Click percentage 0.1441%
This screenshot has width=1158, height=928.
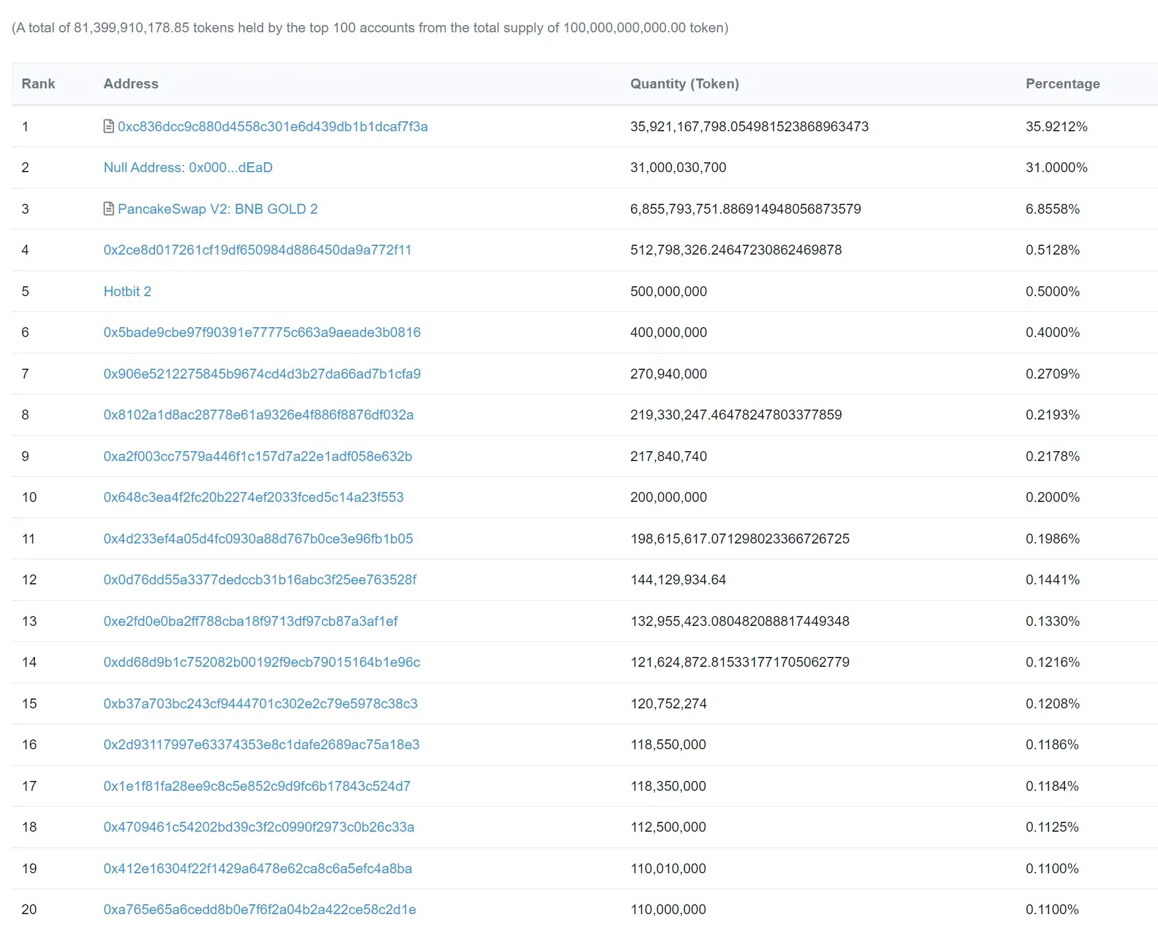pyautogui.click(x=1052, y=580)
